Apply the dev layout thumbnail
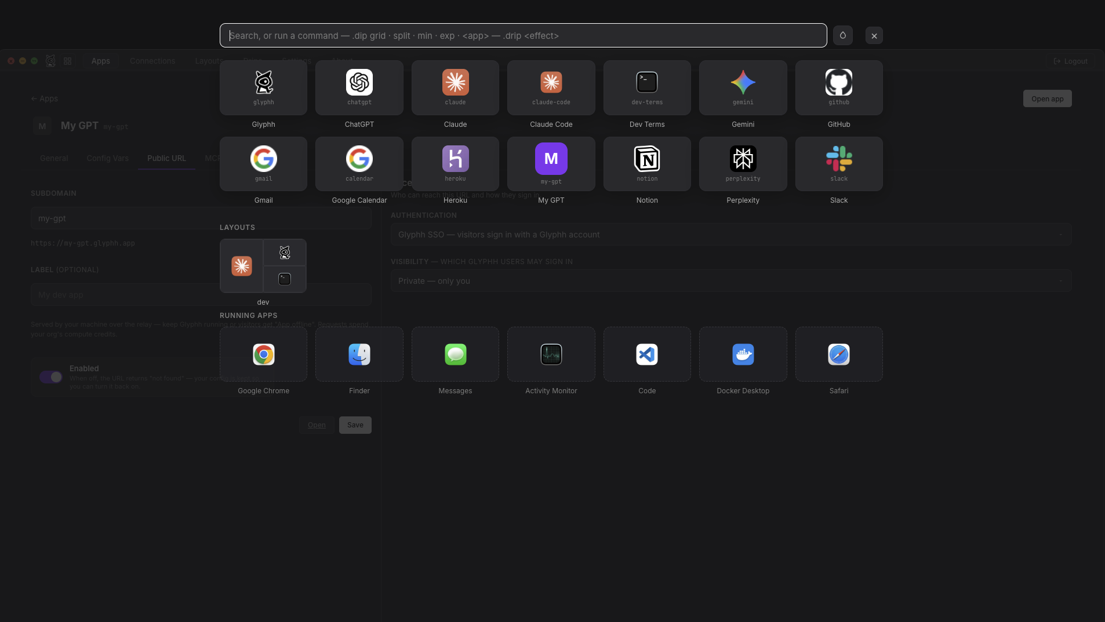The width and height of the screenshot is (1105, 622). [x=263, y=266]
